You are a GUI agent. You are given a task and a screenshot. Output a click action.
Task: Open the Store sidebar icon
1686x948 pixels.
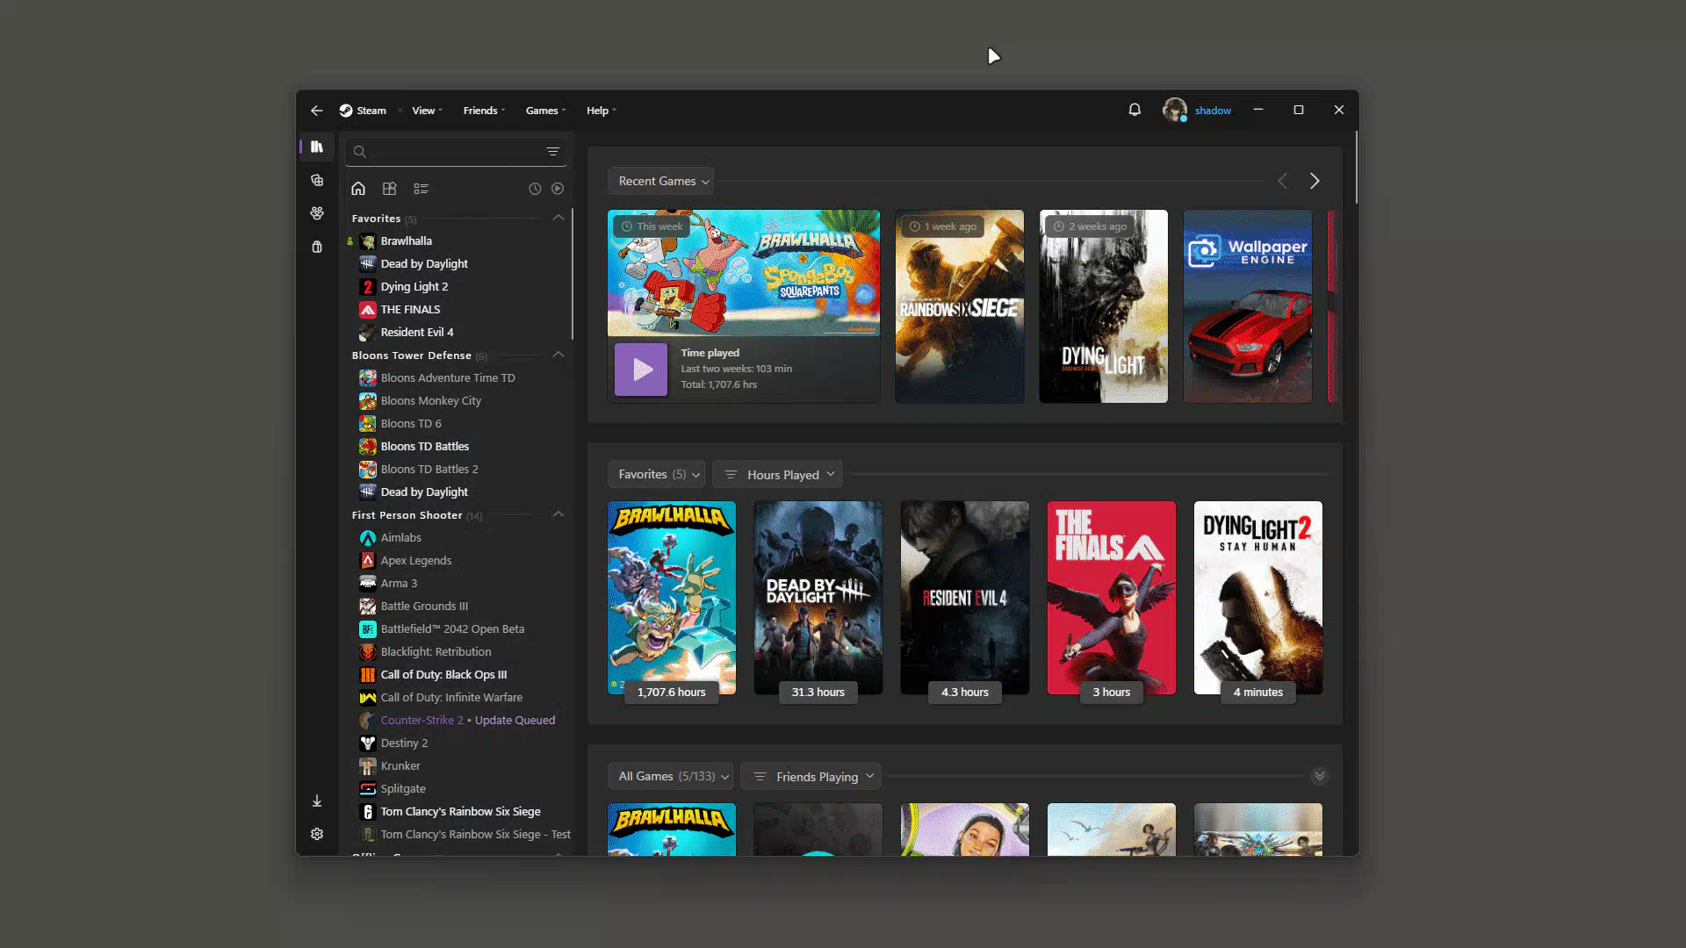pos(317,180)
